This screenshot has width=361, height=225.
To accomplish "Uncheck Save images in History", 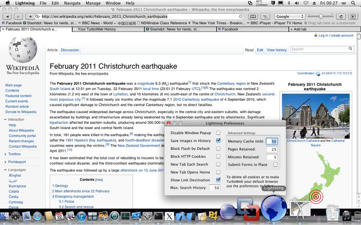I will coord(218,140).
